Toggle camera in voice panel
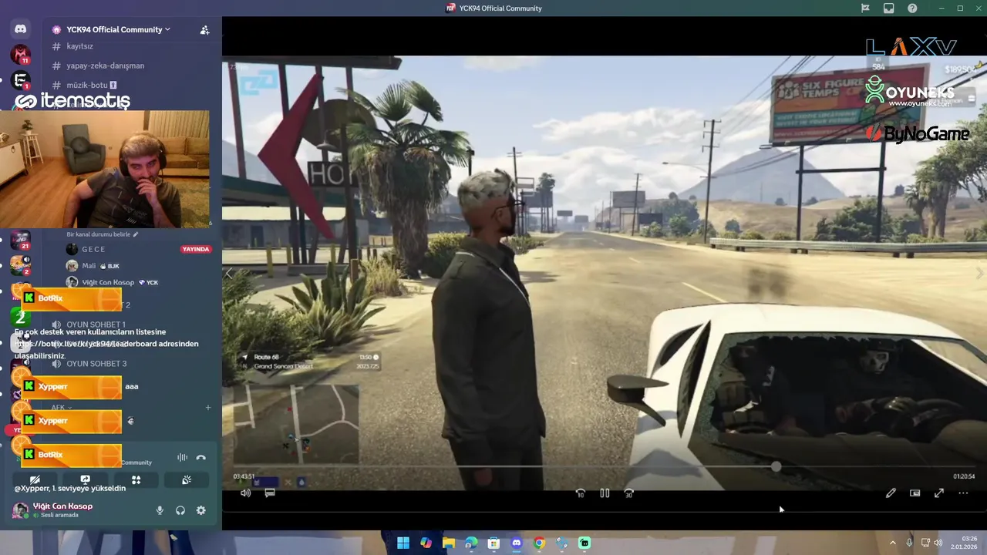The height and width of the screenshot is (555, 987). tap(35, 479)
